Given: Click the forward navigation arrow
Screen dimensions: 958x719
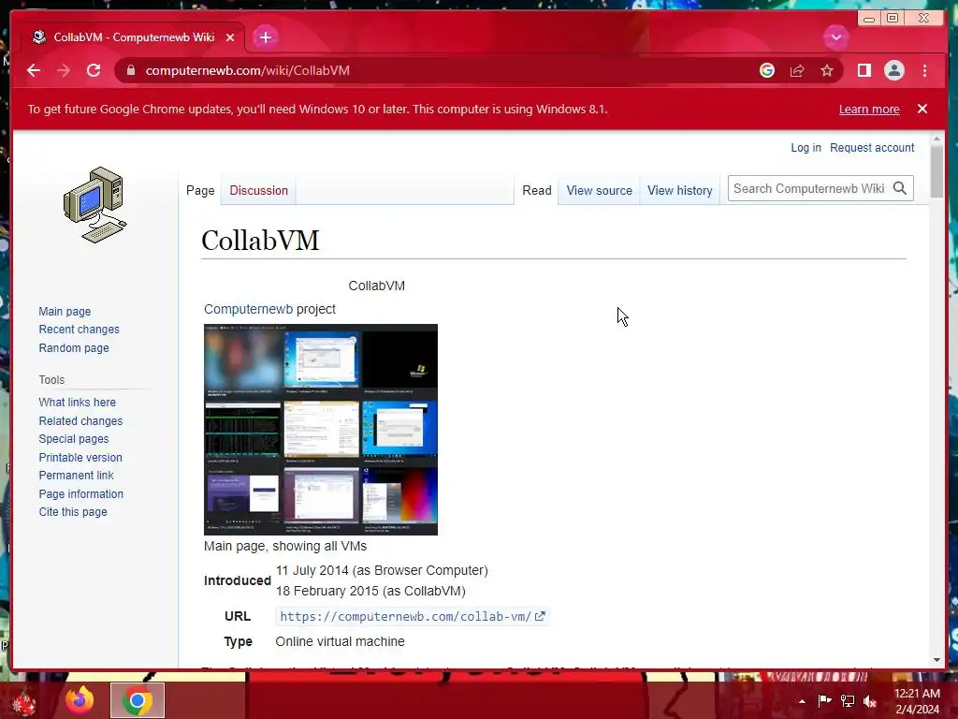Looking at the screenshot, I should 64,70.
